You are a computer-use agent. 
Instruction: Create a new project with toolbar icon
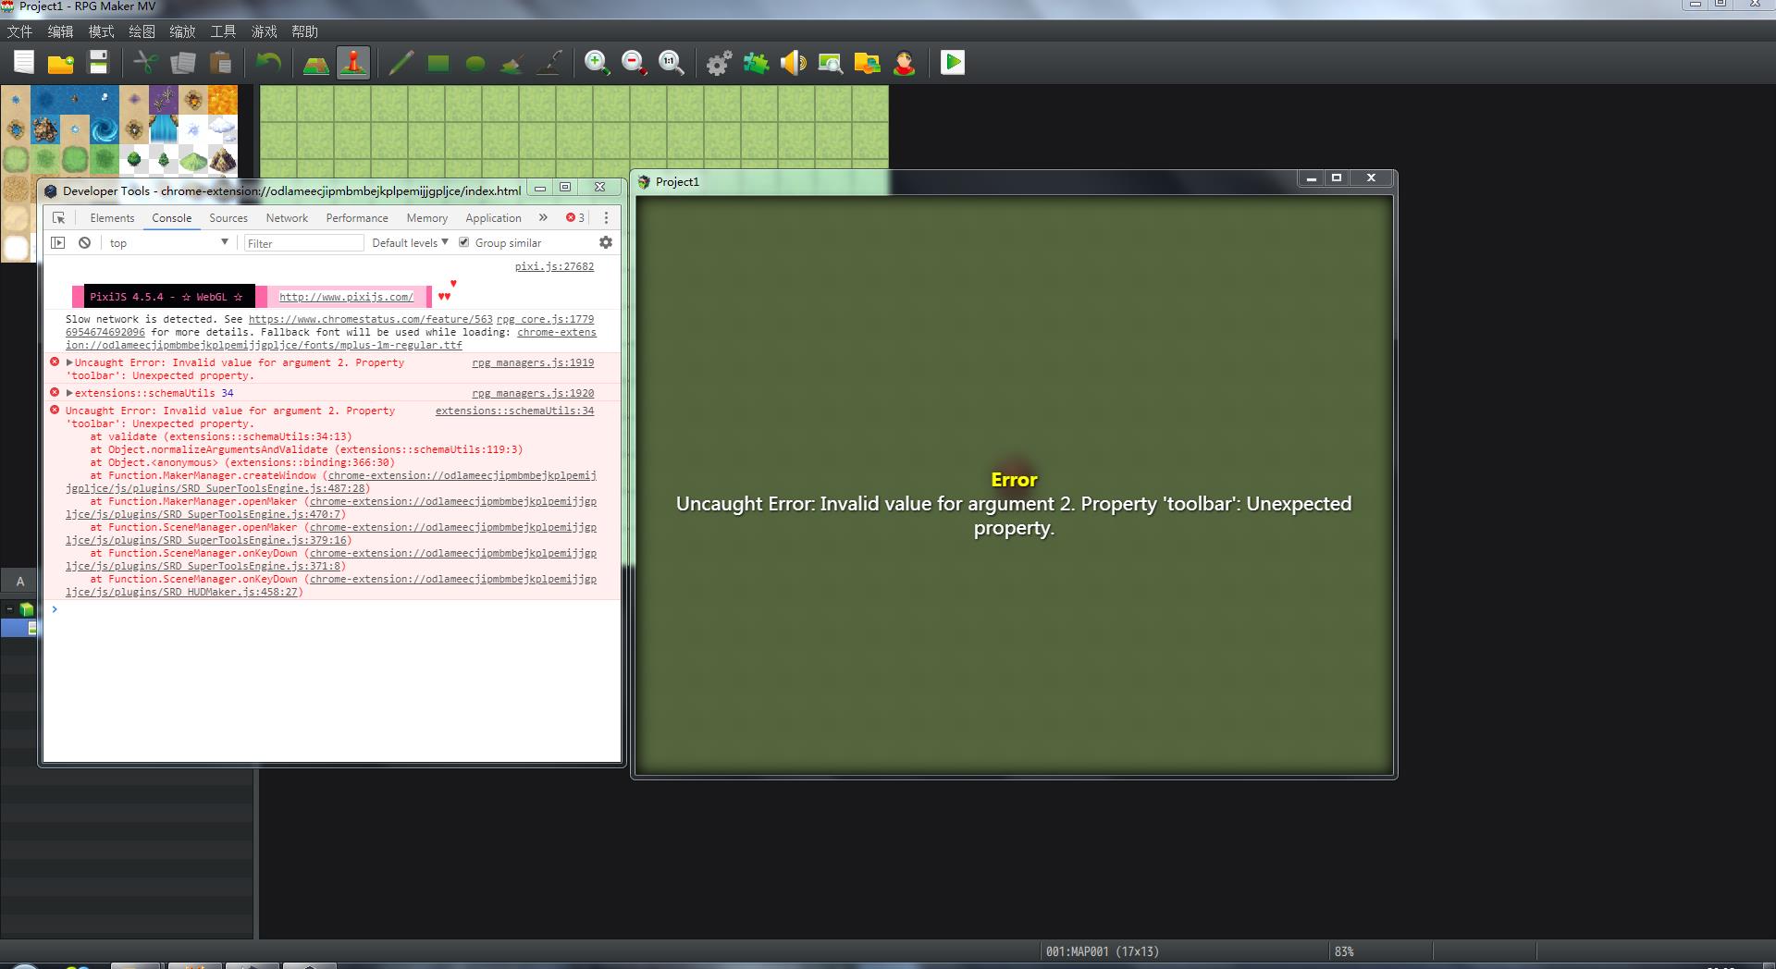coord(24,63)
